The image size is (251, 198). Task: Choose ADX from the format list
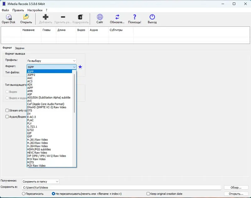pyautogui.click(x=50, y=84)
